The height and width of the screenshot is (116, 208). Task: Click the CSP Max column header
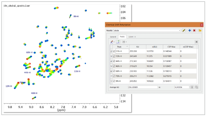(x=171, y=47)
